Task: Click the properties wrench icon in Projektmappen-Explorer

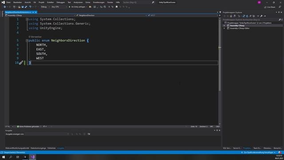Action: click(x=261, y=16)
